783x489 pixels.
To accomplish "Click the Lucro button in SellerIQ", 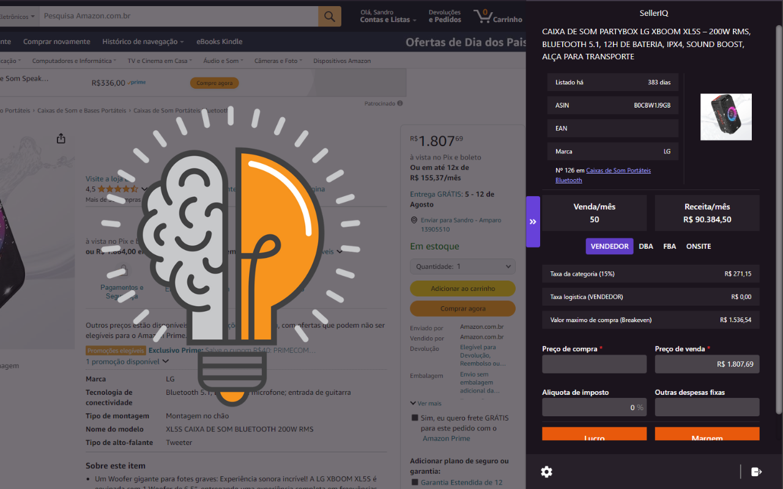I will [x=594, y=434].
